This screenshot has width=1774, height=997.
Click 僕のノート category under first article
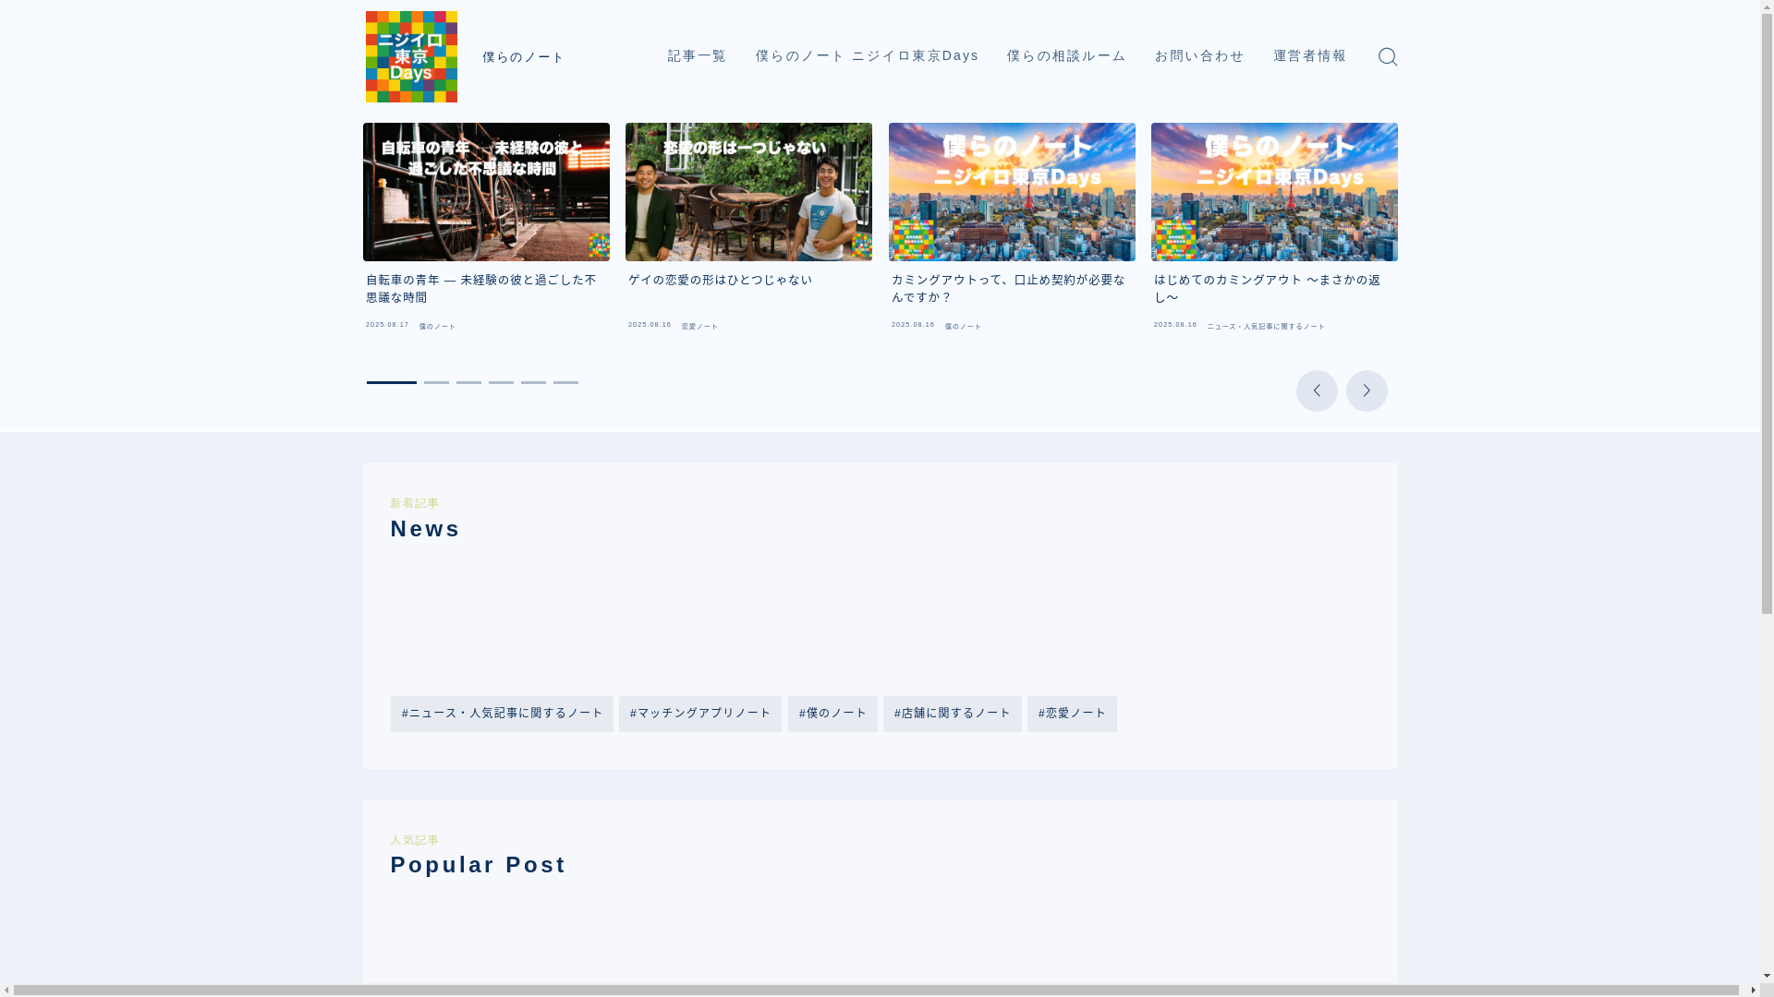coord(437,327)
